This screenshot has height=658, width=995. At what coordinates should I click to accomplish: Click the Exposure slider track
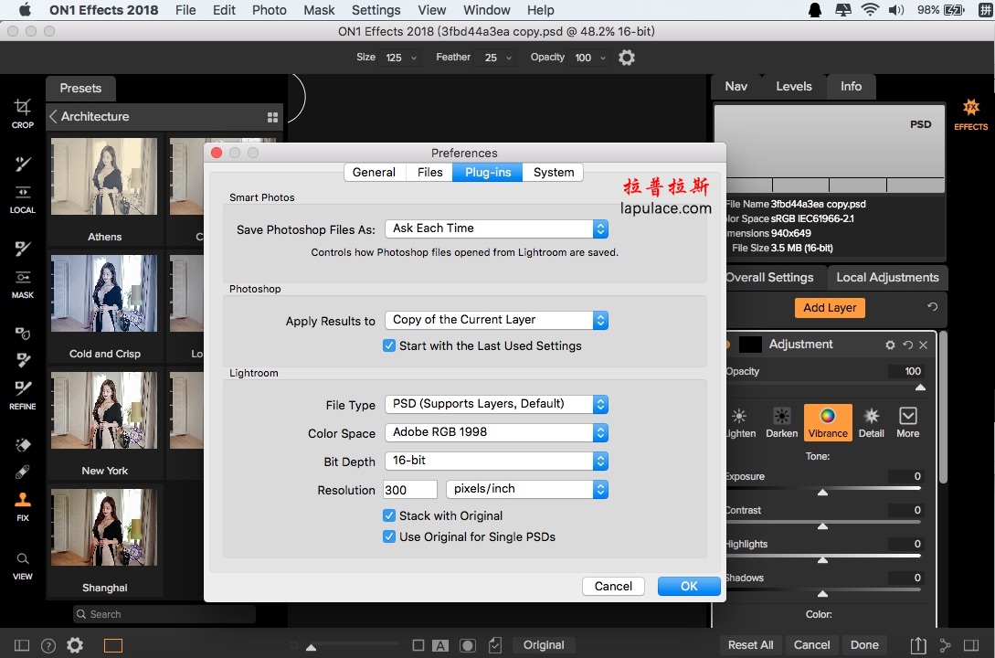[822, 489]
